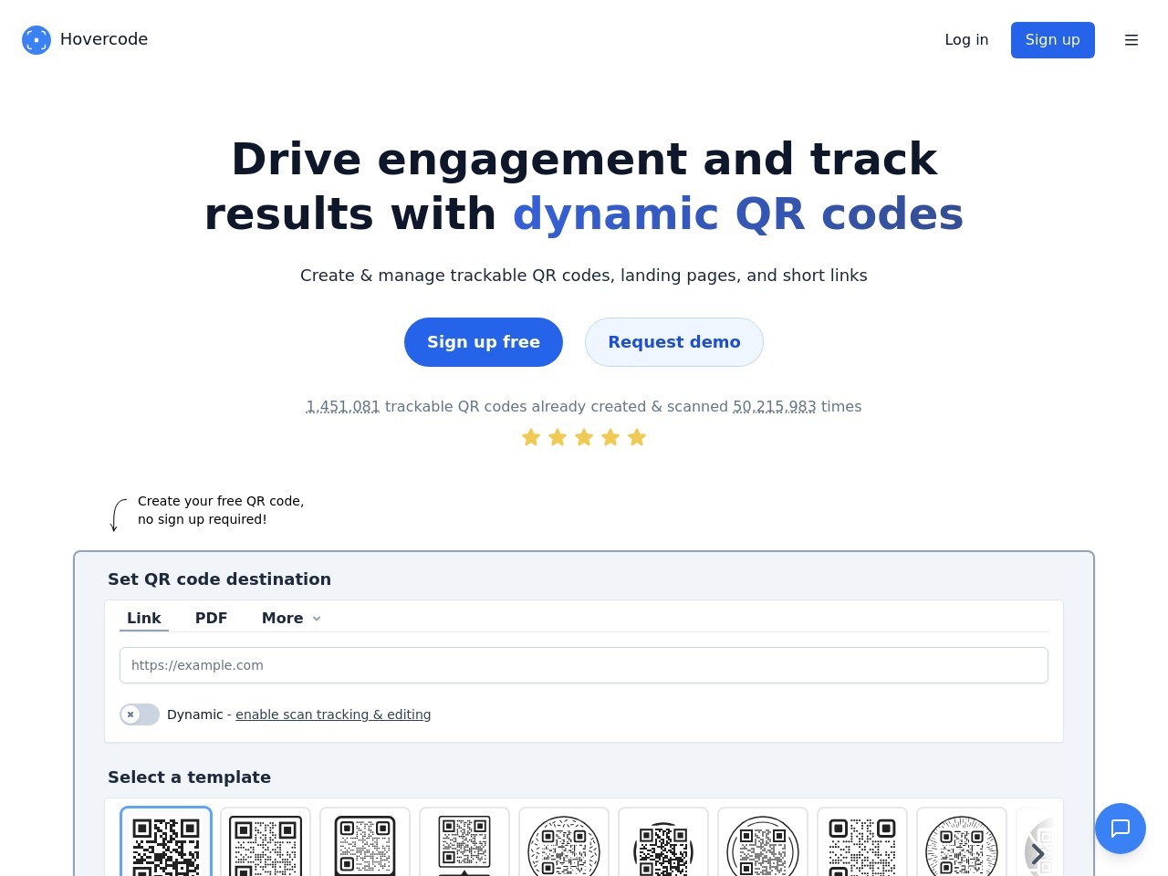Select the fifth circular QR template
The height and width of the screenshot is (876, 1168).
click(564, 843)
